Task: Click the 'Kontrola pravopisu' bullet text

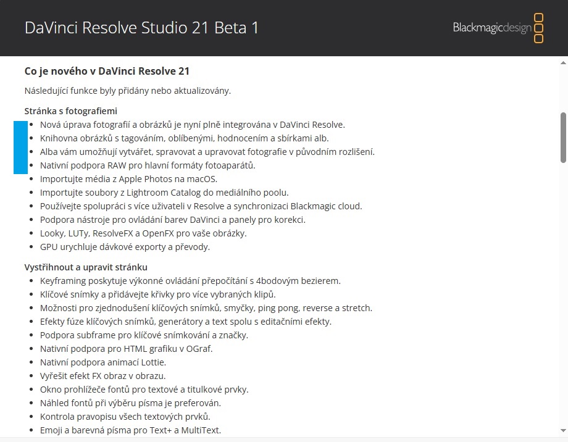Action: [x=125, y=417]
